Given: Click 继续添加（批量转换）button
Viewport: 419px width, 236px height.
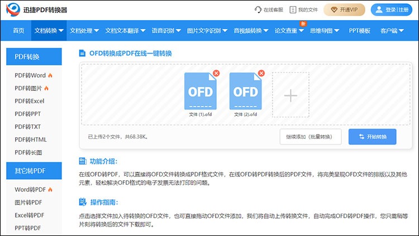Looking at the screenshot, I should 311,137.
